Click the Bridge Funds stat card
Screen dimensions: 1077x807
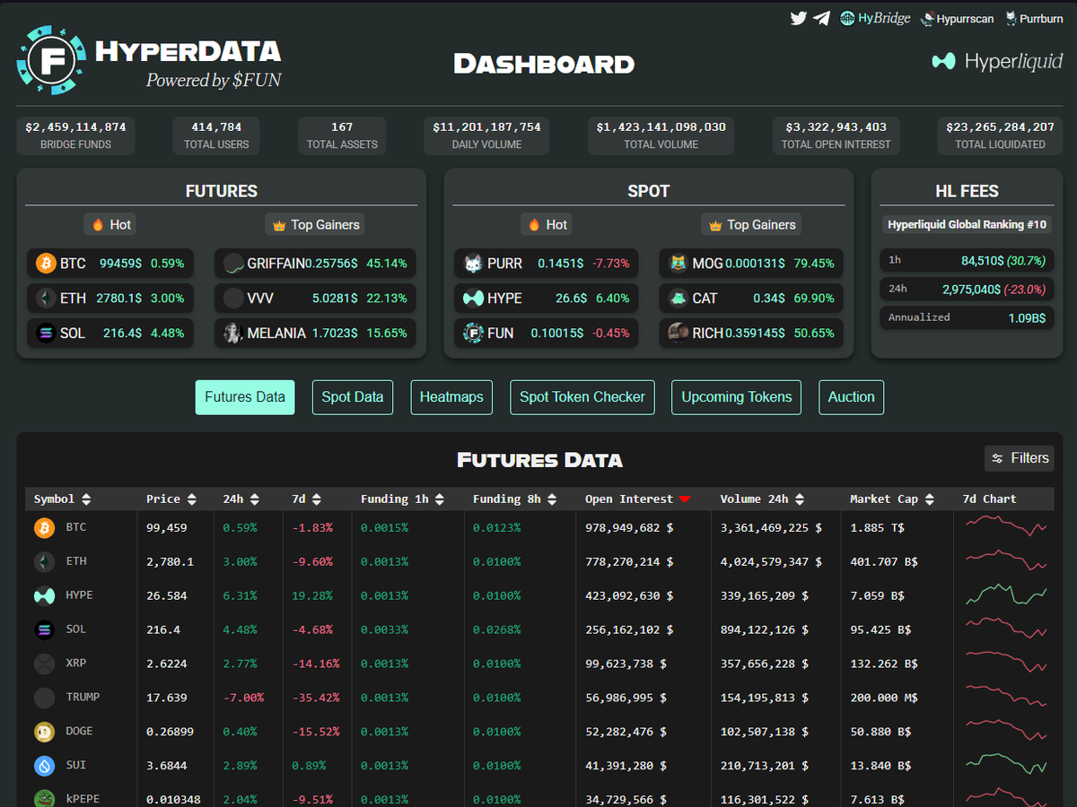pyautogui.click(x=75, y=135)
